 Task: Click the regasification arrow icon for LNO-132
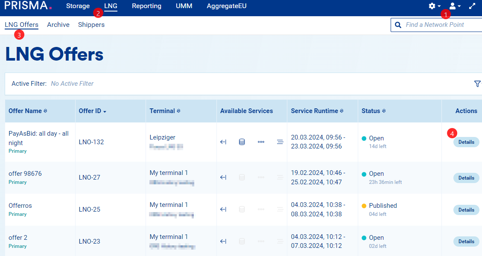(223, 142)
